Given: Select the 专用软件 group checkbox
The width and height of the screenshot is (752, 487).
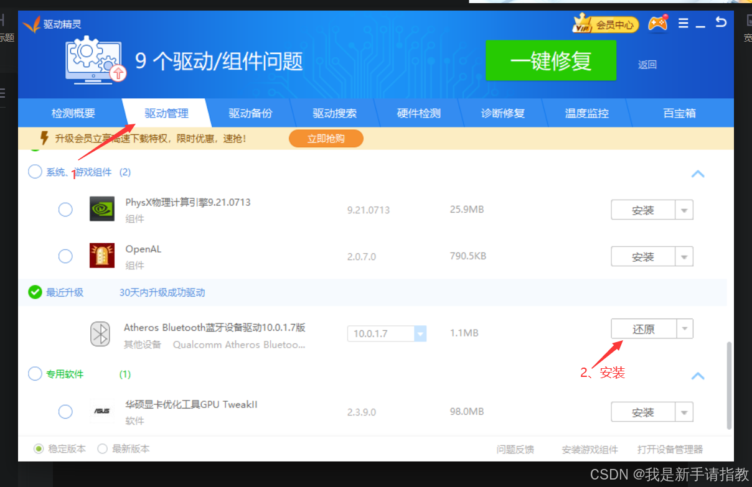Looking at the screenshot, I should click(35, 374).
